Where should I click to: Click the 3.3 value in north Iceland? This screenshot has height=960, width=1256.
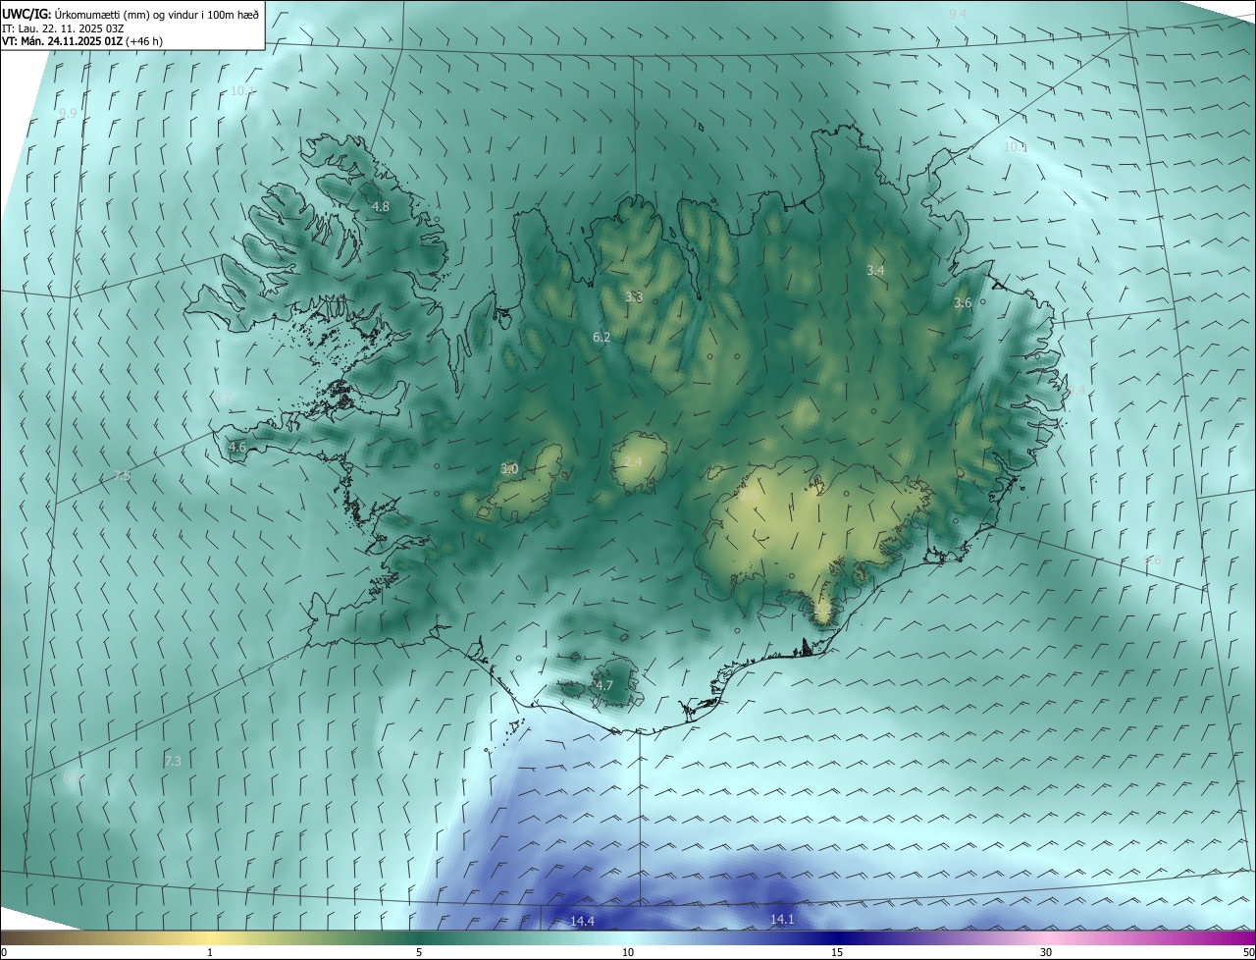pyautogui.click(x=634, y=296)
